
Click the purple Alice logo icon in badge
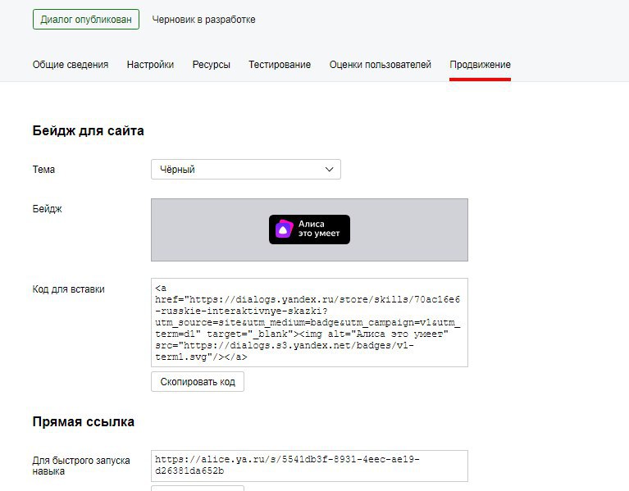284,229
